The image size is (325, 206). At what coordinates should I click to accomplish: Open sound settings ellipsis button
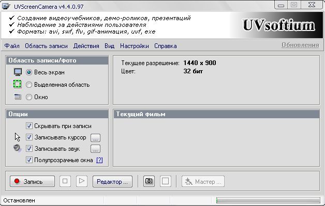(x=95, y=149)
